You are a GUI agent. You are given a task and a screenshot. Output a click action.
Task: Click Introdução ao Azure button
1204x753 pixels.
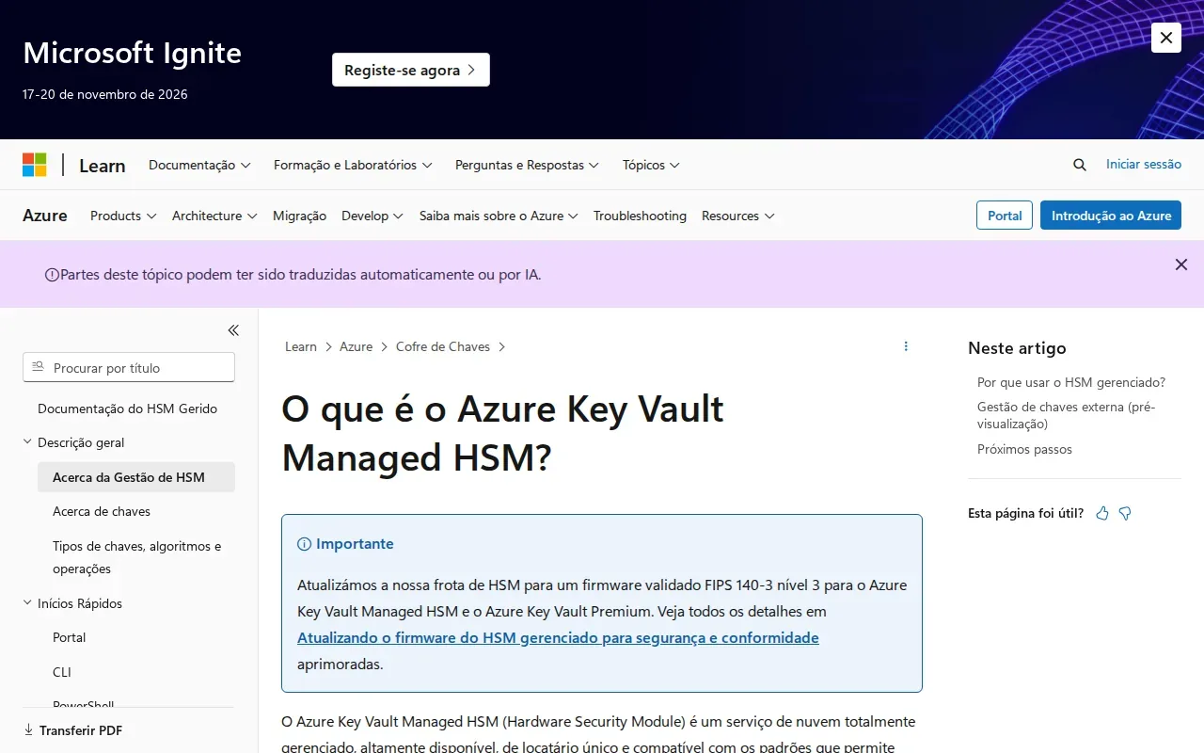tap(1111, 216)
